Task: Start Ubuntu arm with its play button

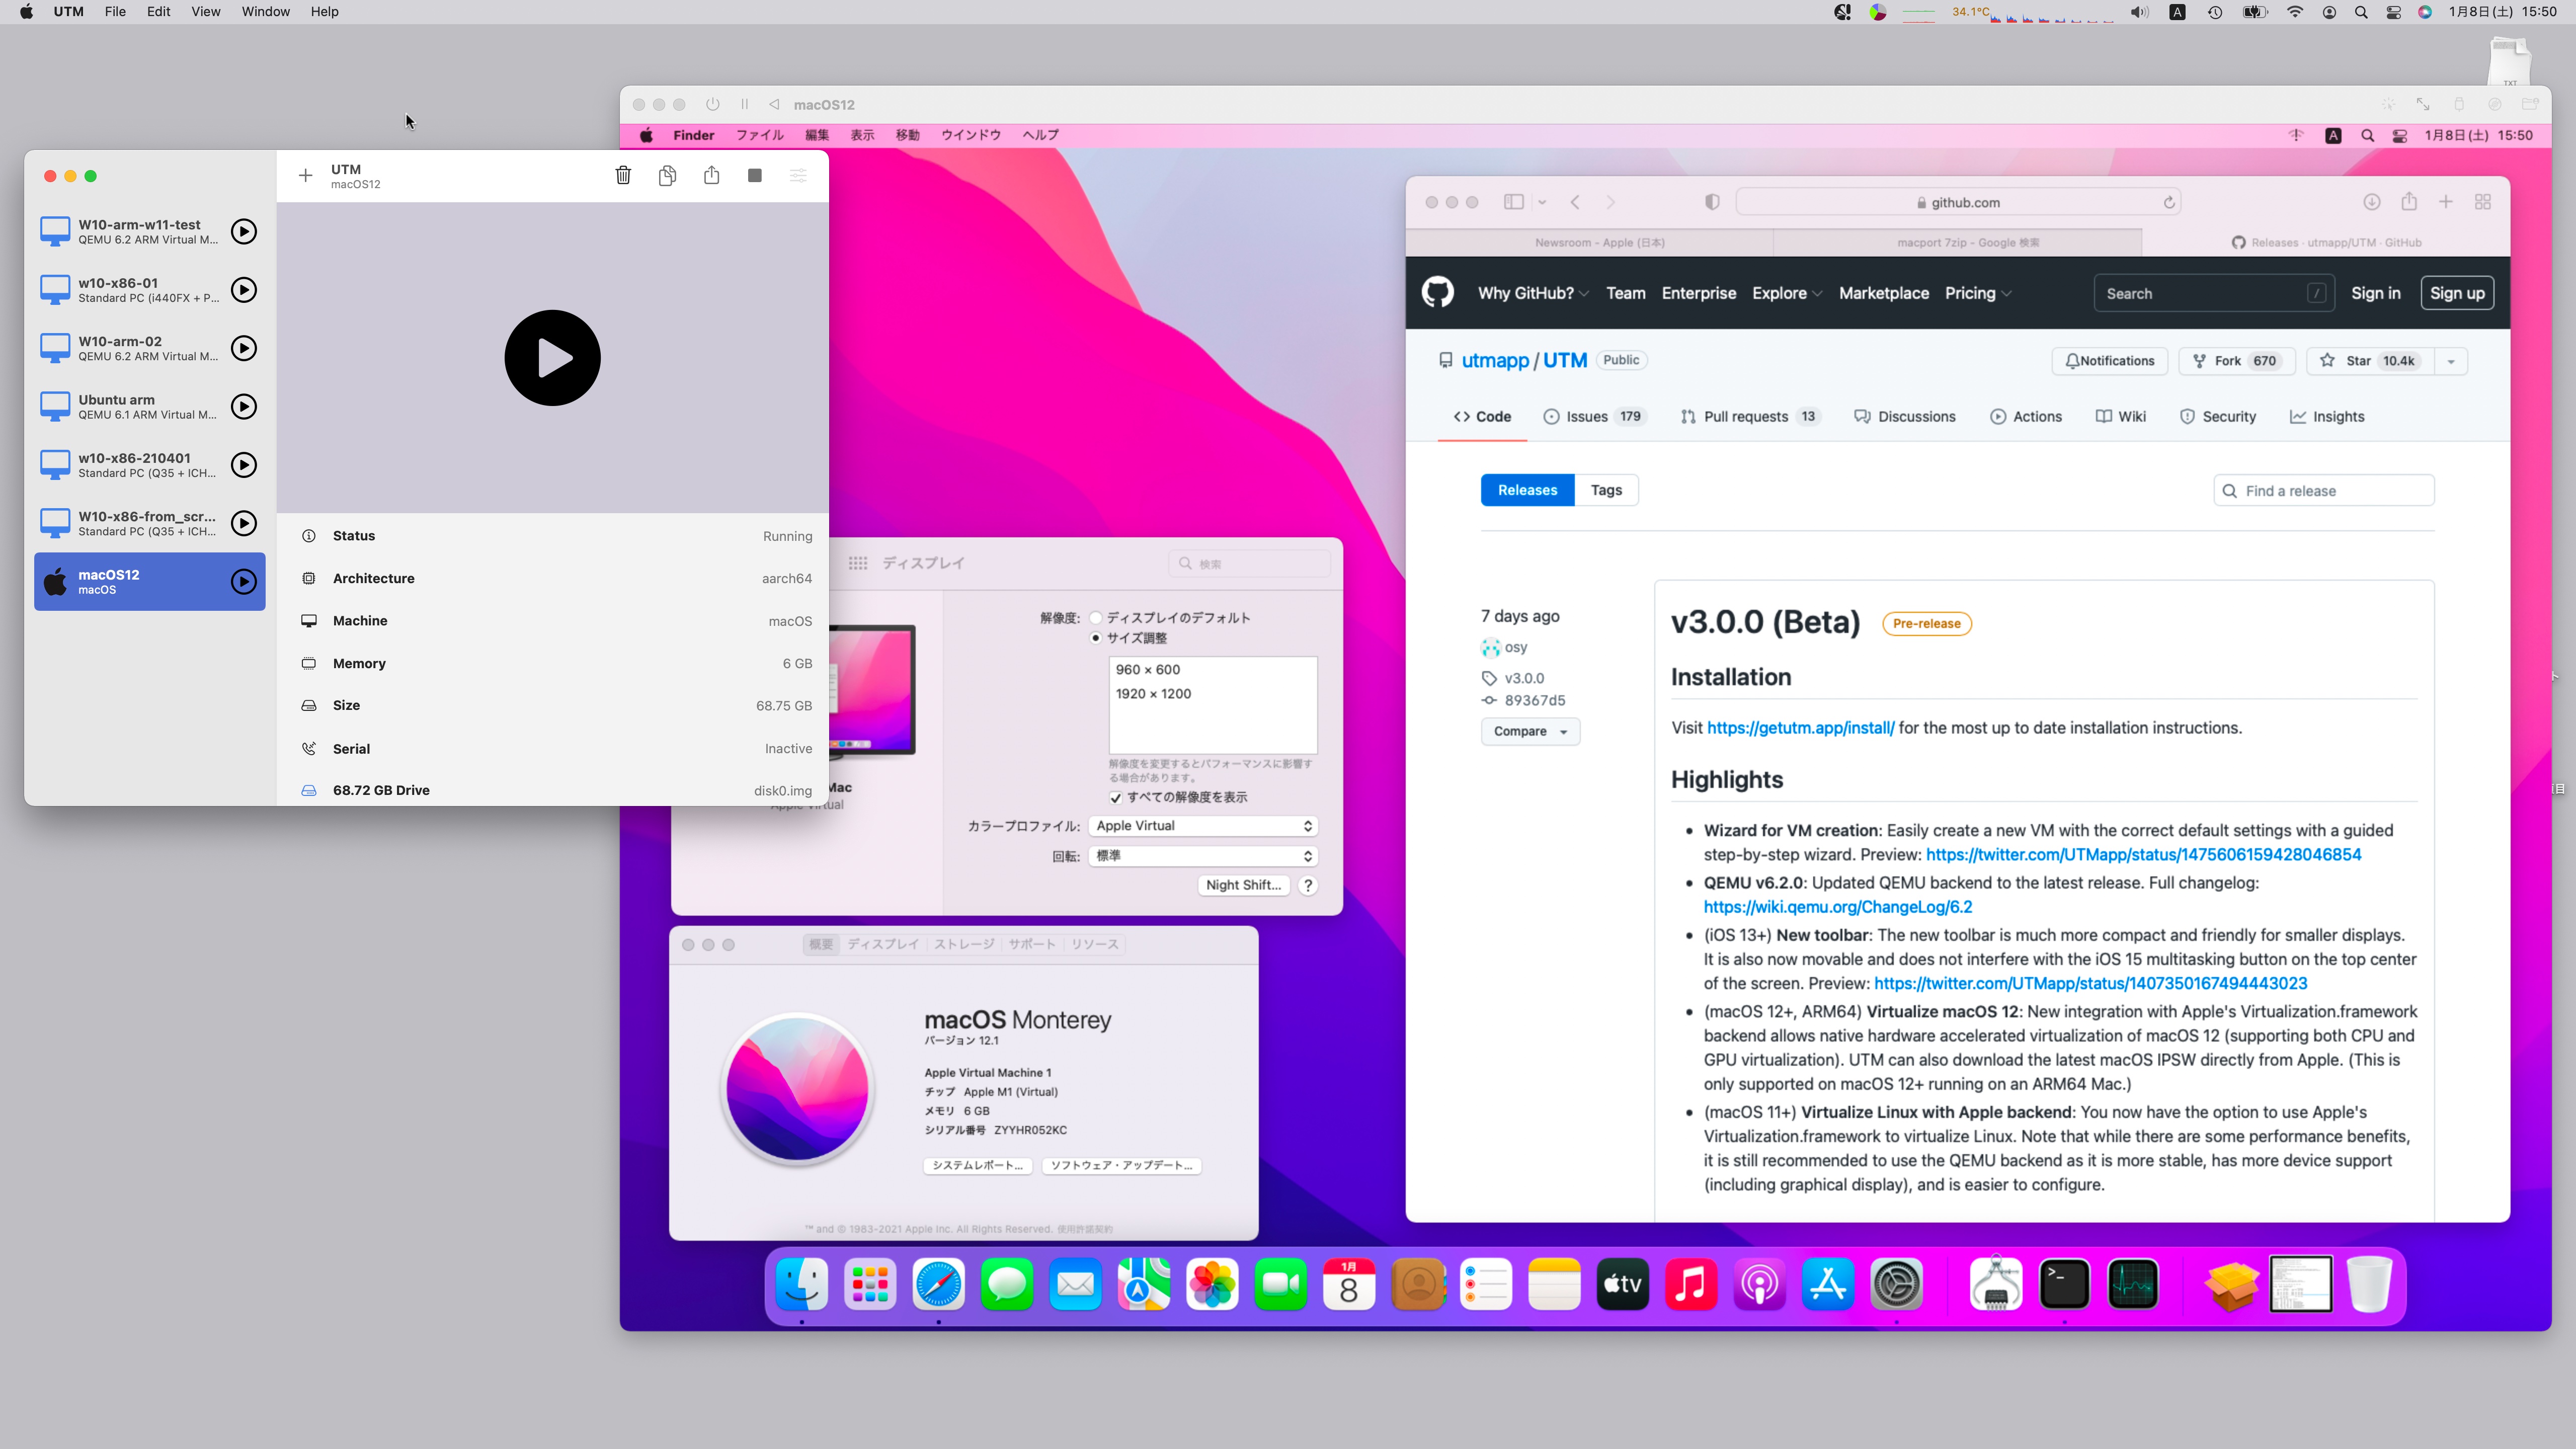Action: coord(243,406)
